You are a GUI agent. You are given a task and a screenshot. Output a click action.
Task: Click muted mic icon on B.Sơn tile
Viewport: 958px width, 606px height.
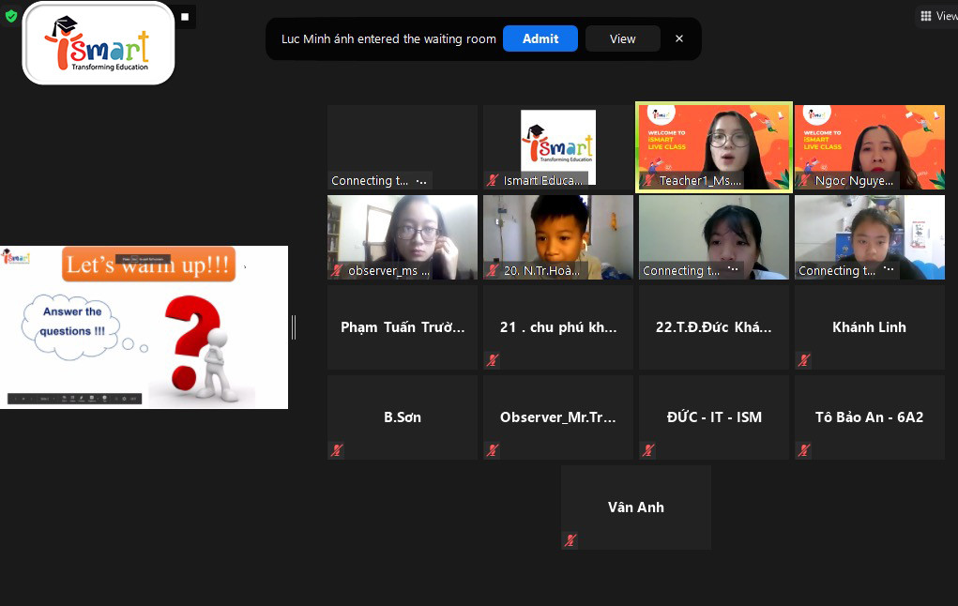(x=337, y=450)
